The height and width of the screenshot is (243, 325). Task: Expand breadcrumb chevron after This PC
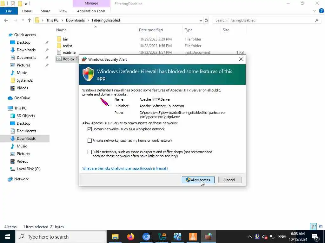[62, 20]
